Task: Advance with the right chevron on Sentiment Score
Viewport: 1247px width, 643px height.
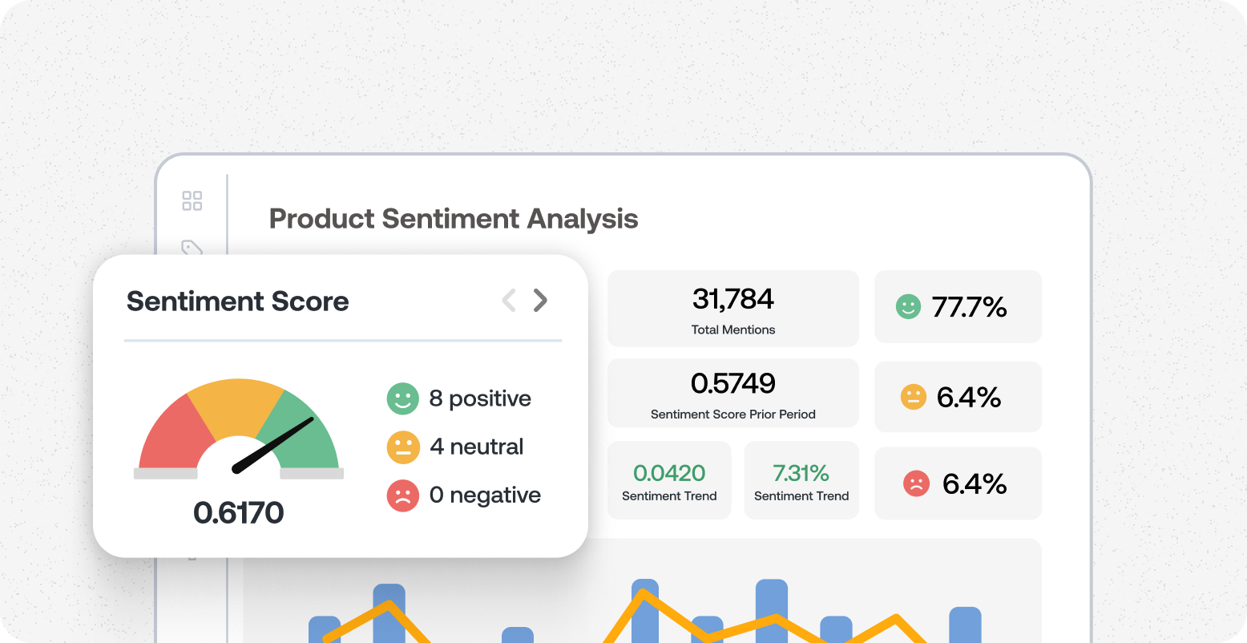Action: 540,301
